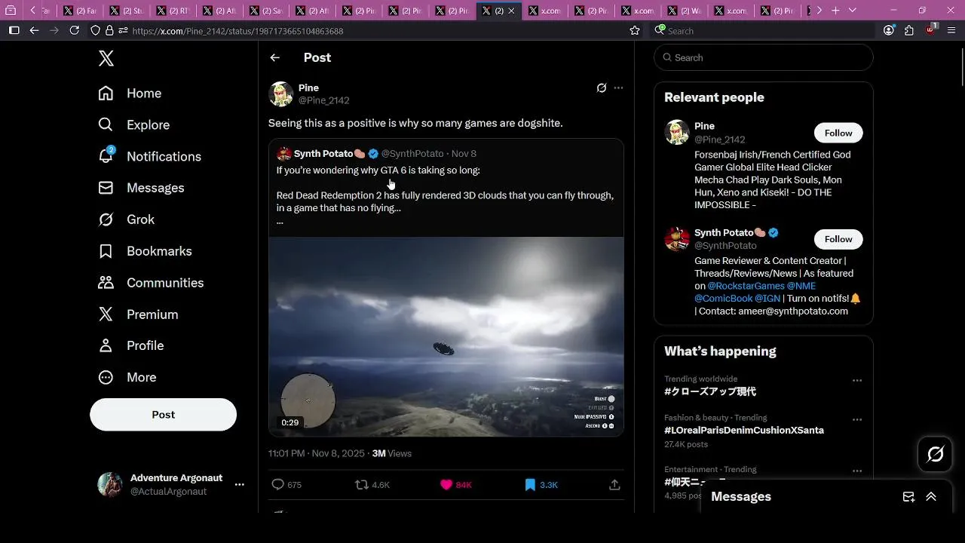Switch to the "(2) Sa" tab
The width and height of the screenshot is (965, 543).
pyautogui.click(x=265, y=11)
